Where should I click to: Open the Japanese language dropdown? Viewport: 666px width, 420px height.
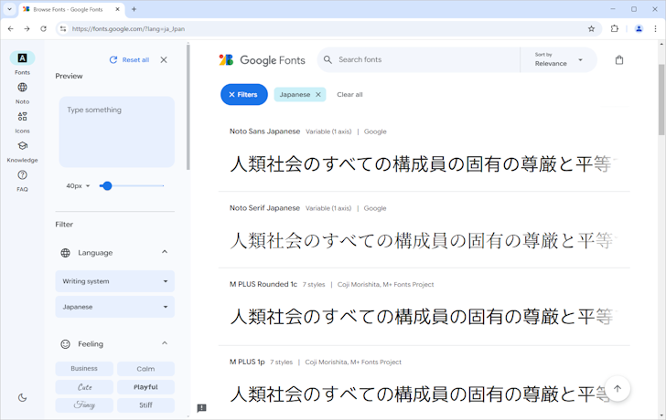pos(114,307)
